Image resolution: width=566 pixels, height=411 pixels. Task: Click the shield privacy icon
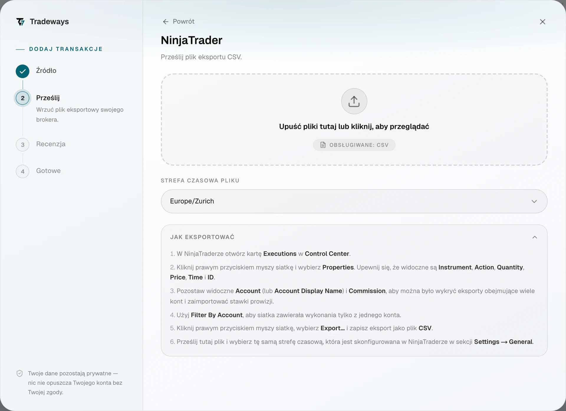(19, 373)
